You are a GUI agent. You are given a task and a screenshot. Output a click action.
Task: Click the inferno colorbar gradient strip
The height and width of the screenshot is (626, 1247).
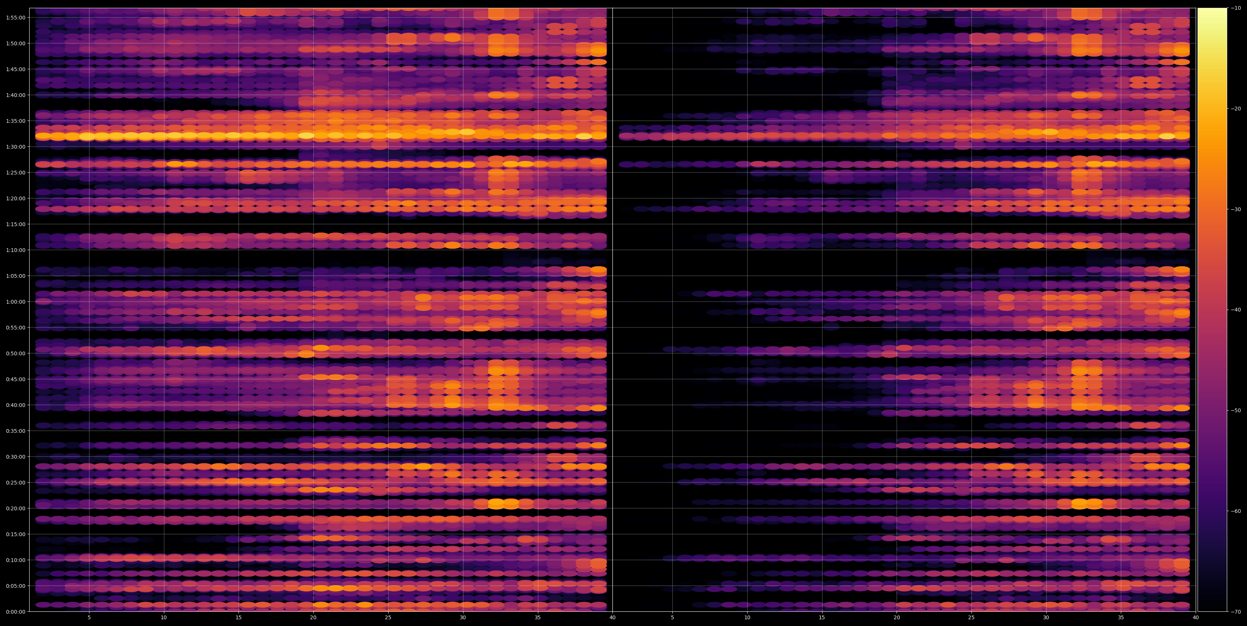[x=1212, y=310]
